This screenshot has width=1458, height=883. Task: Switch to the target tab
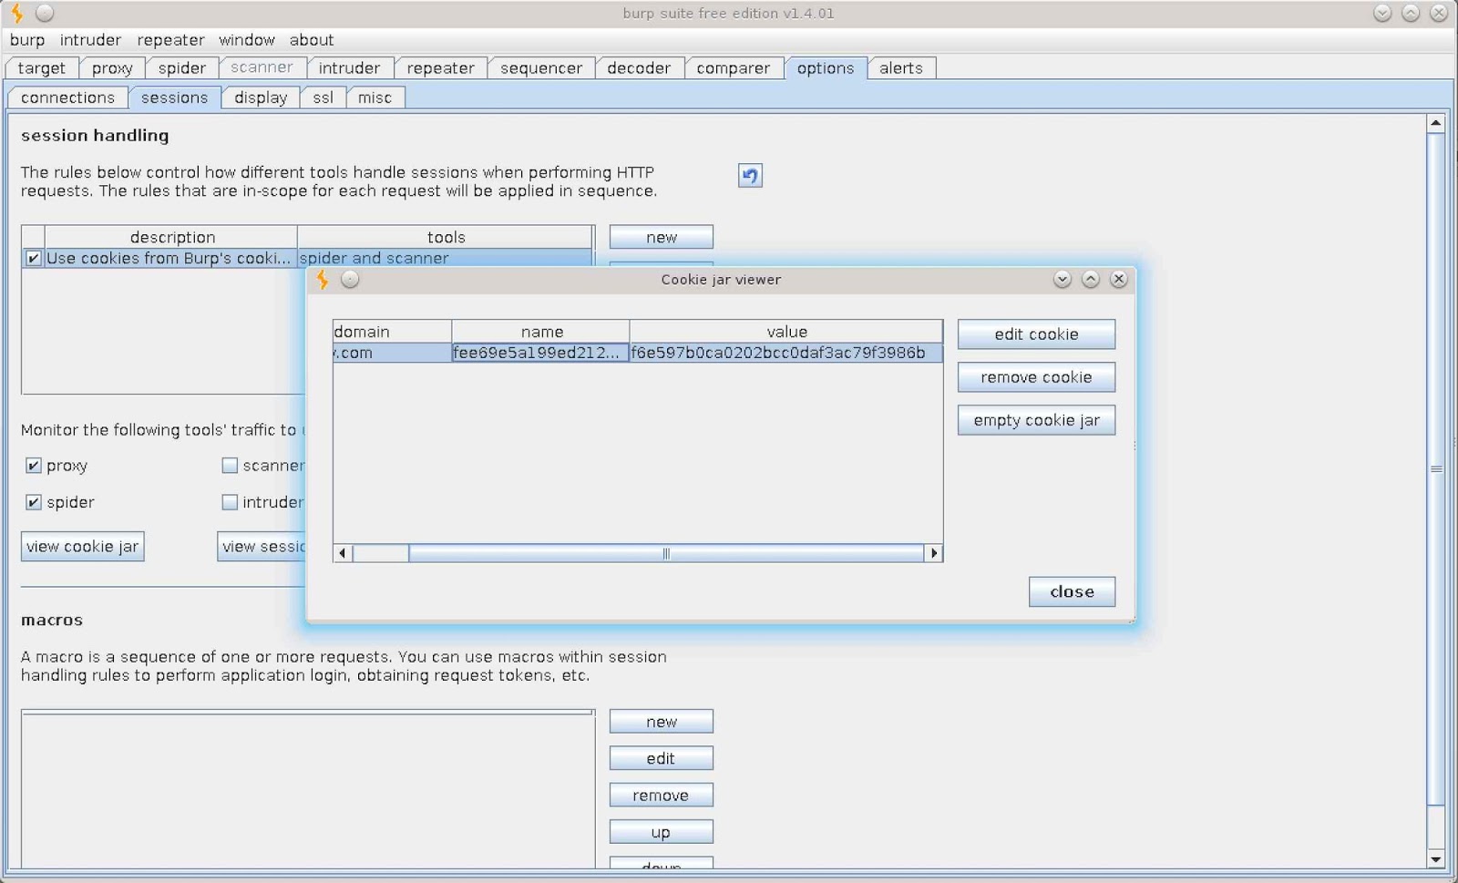coord(42,68)
